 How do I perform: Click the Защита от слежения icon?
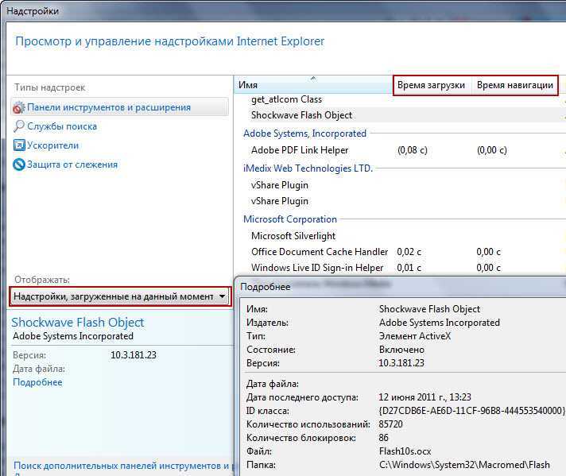coord(20,164)
